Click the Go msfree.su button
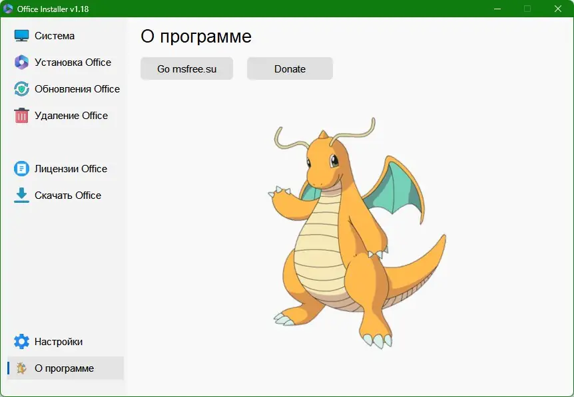 pyautogui.click(x=186, y=68)
